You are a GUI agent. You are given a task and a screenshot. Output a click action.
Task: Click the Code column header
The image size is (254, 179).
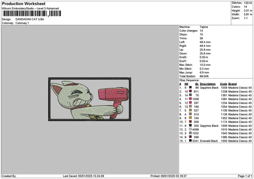click(x=224, y=84)
